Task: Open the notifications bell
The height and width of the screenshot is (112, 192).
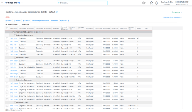Action: click(x=156, y=3)
